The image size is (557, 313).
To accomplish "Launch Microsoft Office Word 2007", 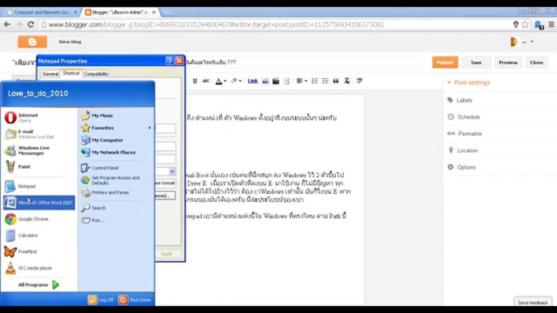I will (39, 203).
